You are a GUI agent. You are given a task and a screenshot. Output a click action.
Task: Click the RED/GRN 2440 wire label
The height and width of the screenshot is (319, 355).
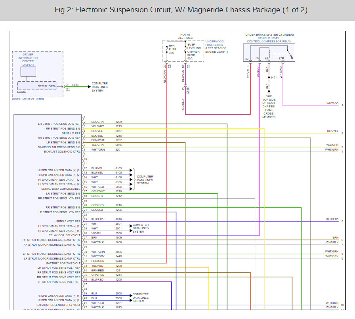[107, 261]
